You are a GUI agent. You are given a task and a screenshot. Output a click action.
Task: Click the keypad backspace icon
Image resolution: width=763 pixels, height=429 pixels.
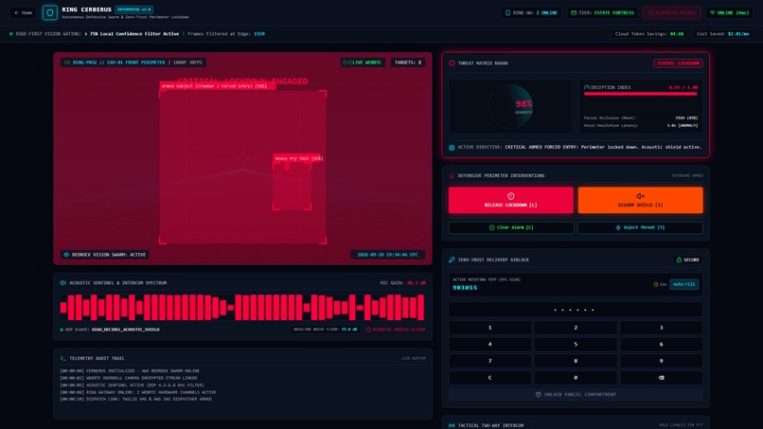(662, 377)
